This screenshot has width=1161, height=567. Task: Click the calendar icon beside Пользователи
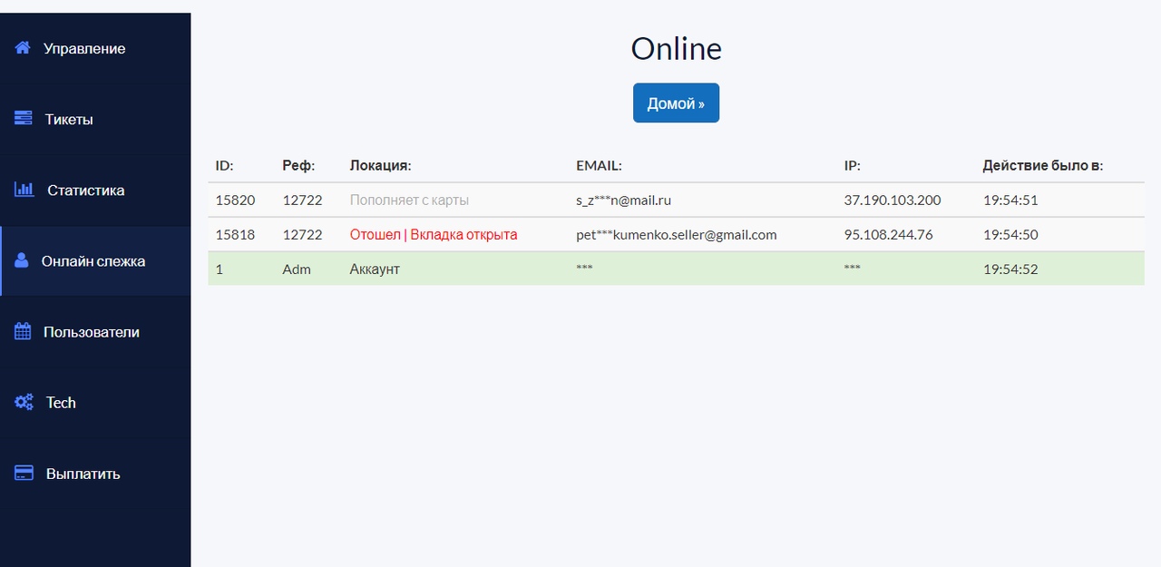pos(23,332)
